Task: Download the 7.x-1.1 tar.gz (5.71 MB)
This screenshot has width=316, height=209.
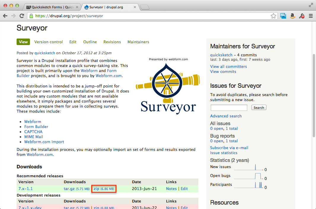Action: [76, 189]
